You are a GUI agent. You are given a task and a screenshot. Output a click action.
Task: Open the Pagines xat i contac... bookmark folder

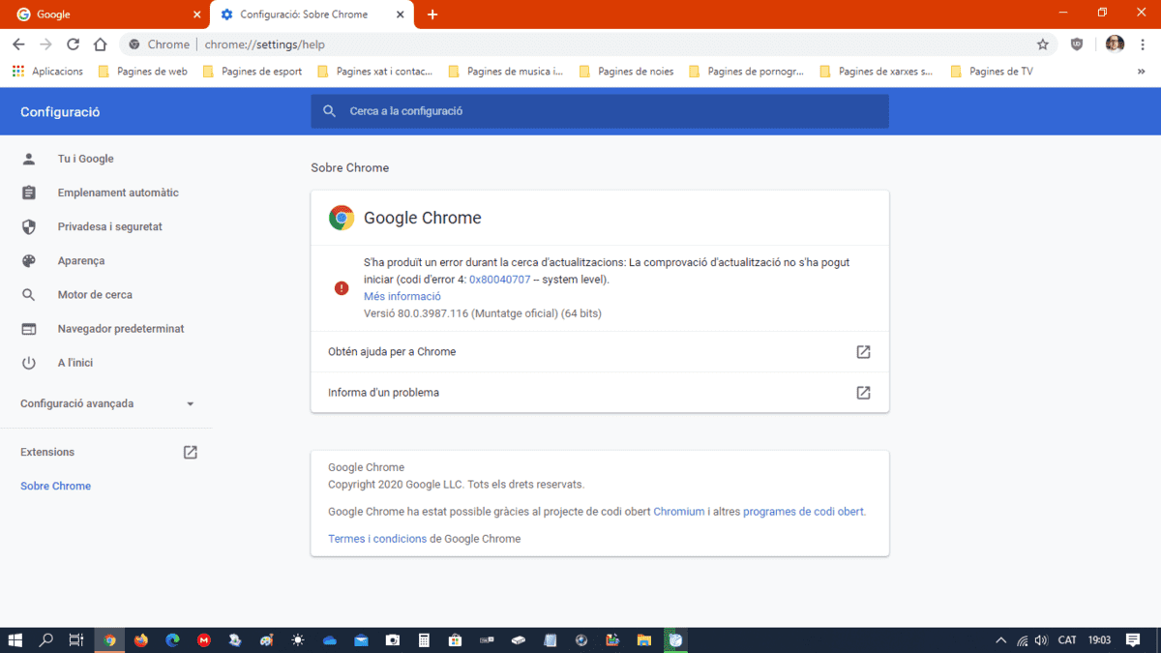coord(374,71)
